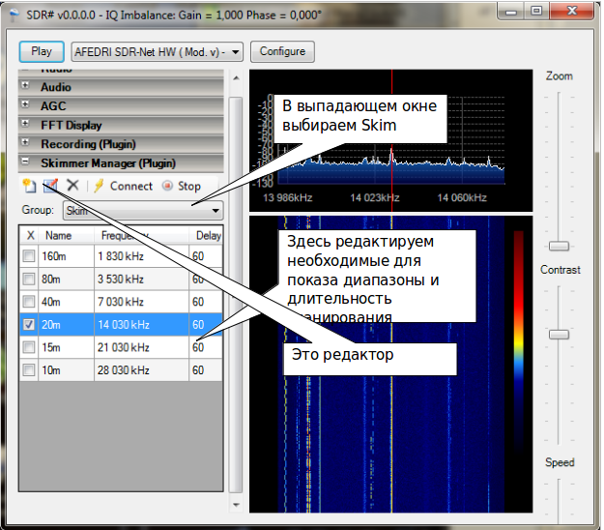Minimize the SDR# window
This screenshot has height=530, width=604.
tap(511, 12)
